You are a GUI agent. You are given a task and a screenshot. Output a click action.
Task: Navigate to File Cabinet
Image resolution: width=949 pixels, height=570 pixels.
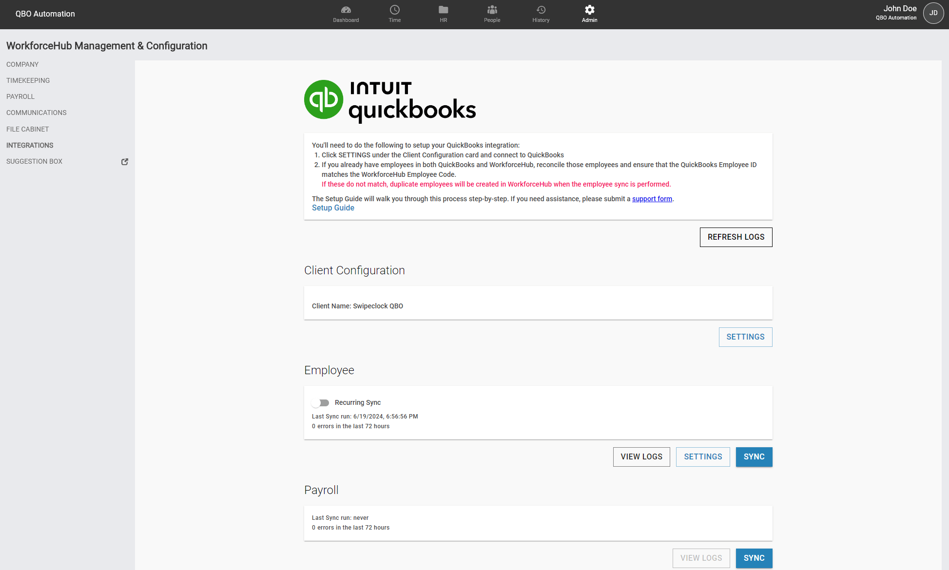coord(27,129)
